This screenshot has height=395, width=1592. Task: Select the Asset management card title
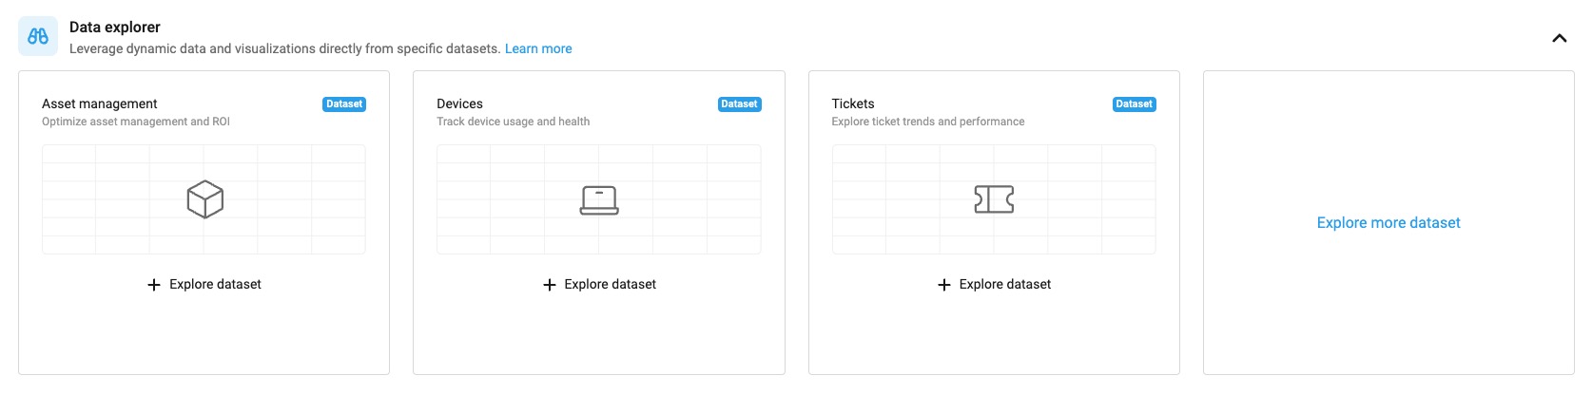(100, 103)
